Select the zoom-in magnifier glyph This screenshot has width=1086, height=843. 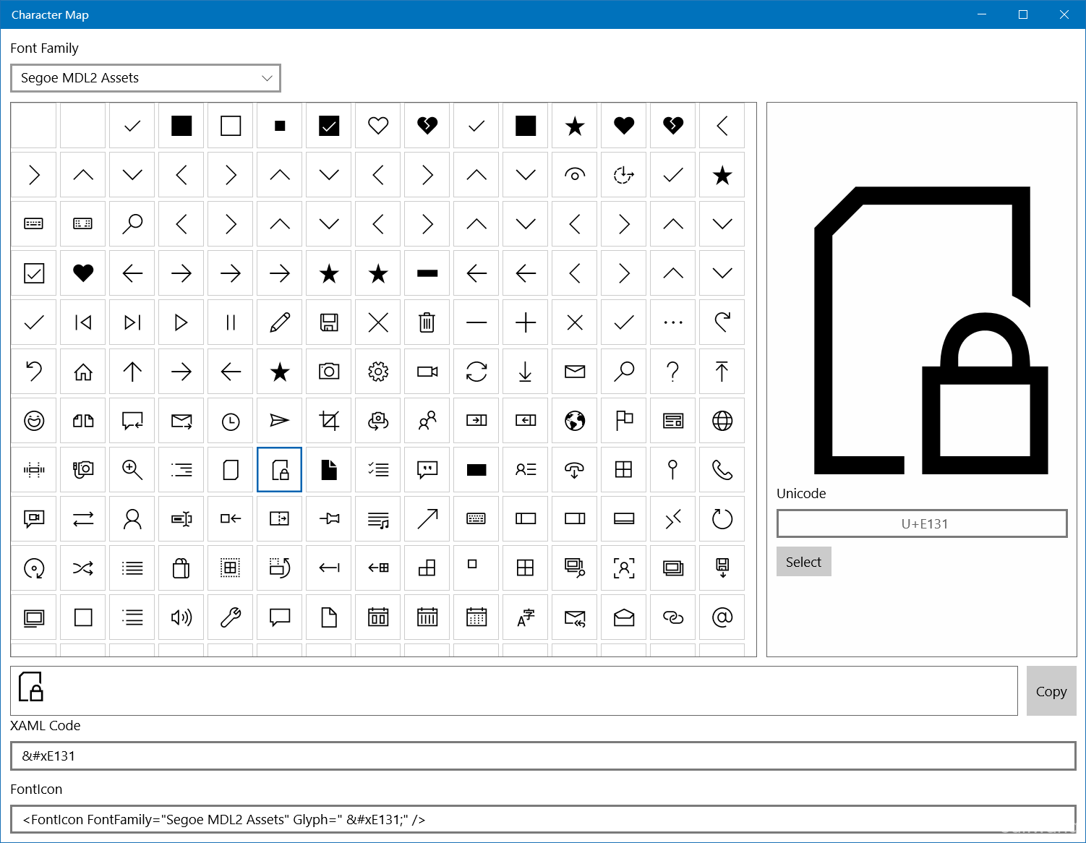(132, 470)
